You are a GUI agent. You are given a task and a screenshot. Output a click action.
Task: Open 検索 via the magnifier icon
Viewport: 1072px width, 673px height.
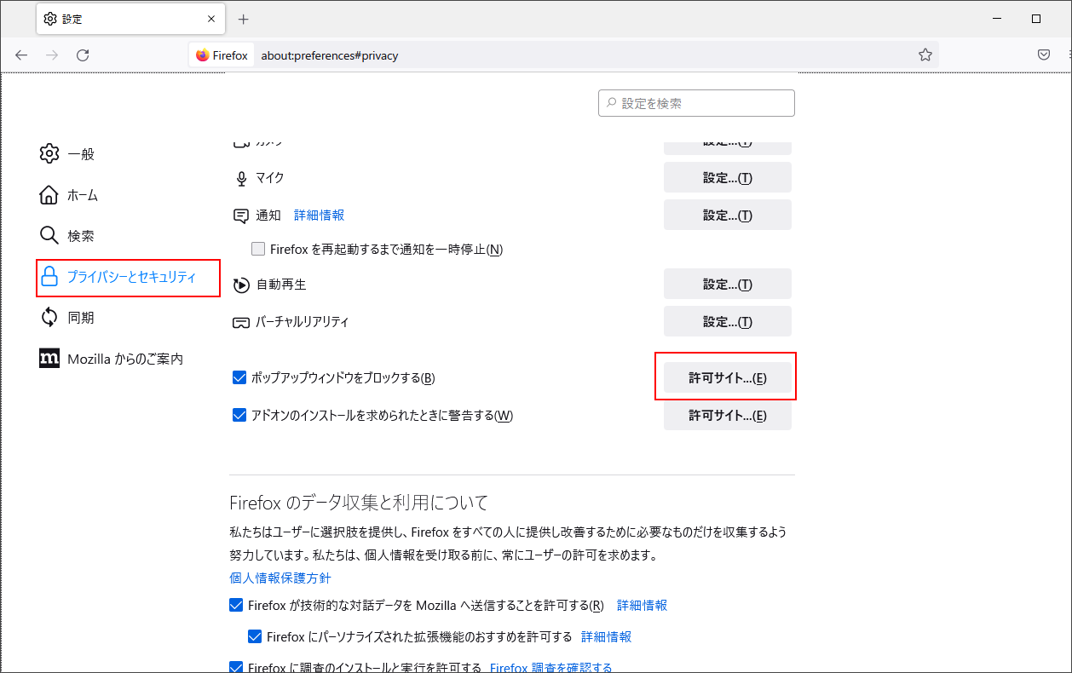click(x=49, y=235)
